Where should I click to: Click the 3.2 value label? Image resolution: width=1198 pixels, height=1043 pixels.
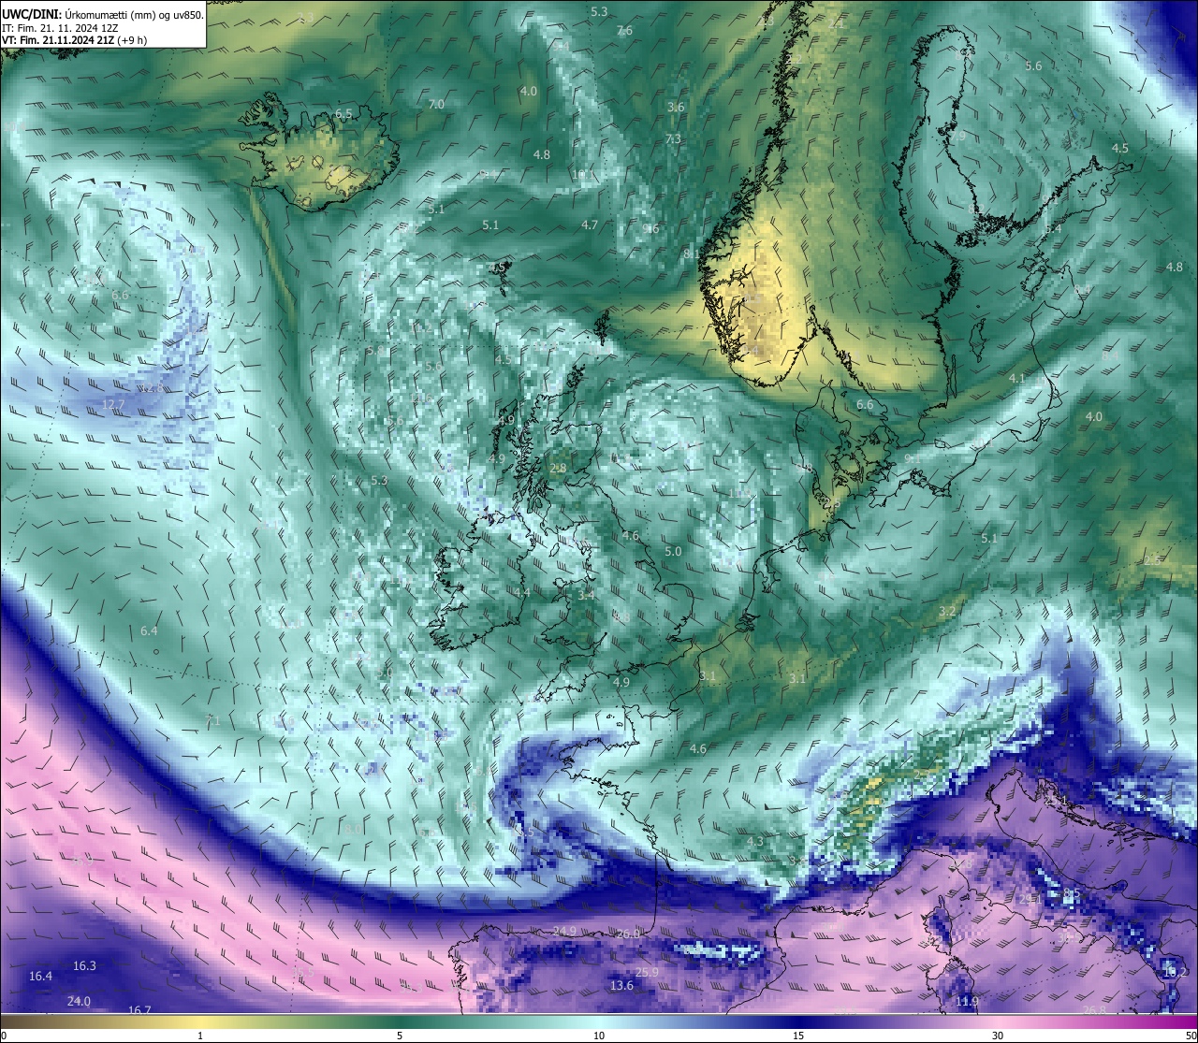pos(946,612)
